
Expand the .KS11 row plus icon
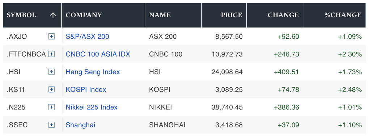51,89
